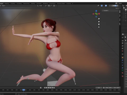This screenshot has width=127, height=95.
Task: Open the object type visibility dropdown
Action: point(99,6)
